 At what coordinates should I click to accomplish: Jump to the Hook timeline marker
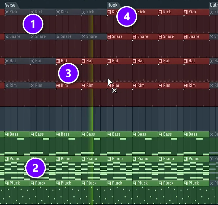pos(112,5)
